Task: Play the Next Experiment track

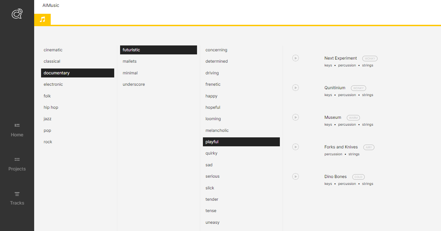Action: click(295, 58)
